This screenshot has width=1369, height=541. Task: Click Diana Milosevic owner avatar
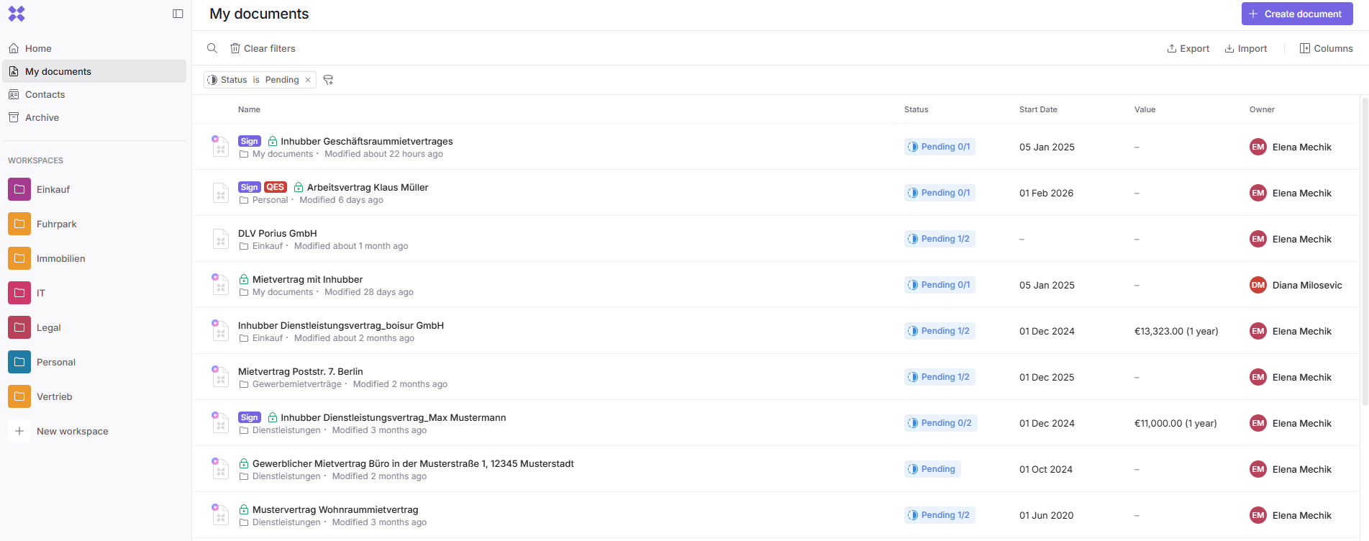(x=1257, y=285)
